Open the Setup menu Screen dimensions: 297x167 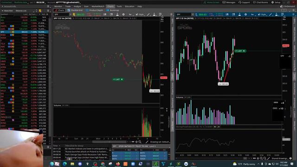(276, 2)
